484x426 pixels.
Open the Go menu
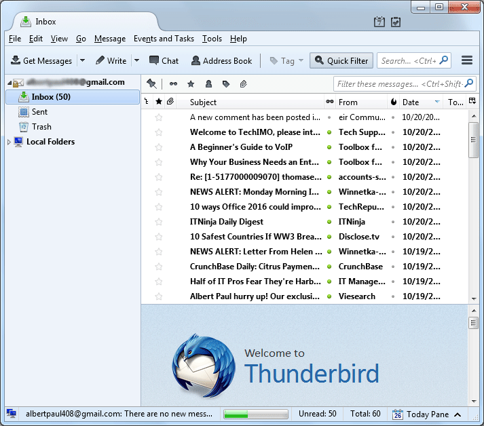(x=81, y=39)
